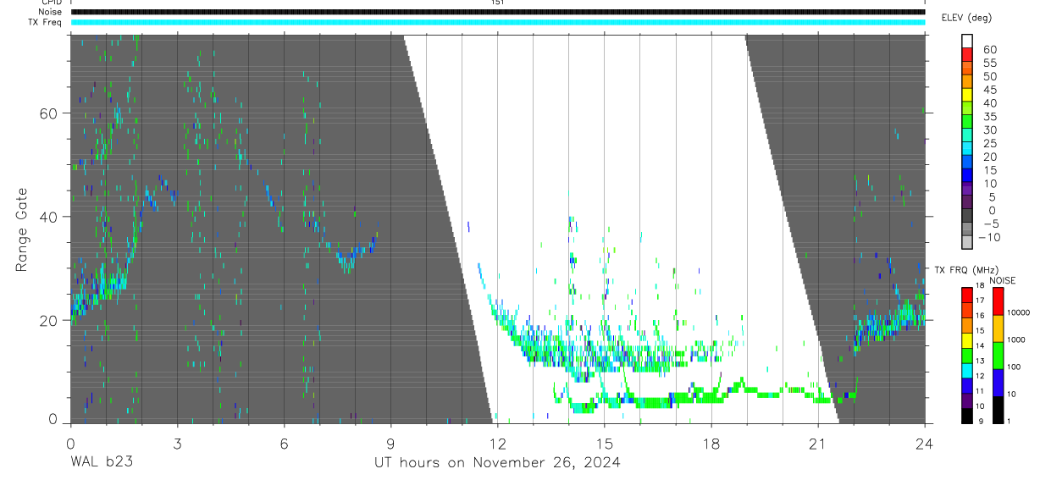The width and height of the screenshot is (1040, 480).
Task: Click the 'Range Gate' y-axis label
Action: [23, 230]
